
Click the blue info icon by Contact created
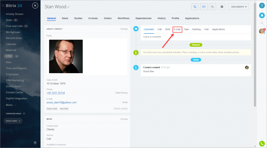[x=136, y=68]
